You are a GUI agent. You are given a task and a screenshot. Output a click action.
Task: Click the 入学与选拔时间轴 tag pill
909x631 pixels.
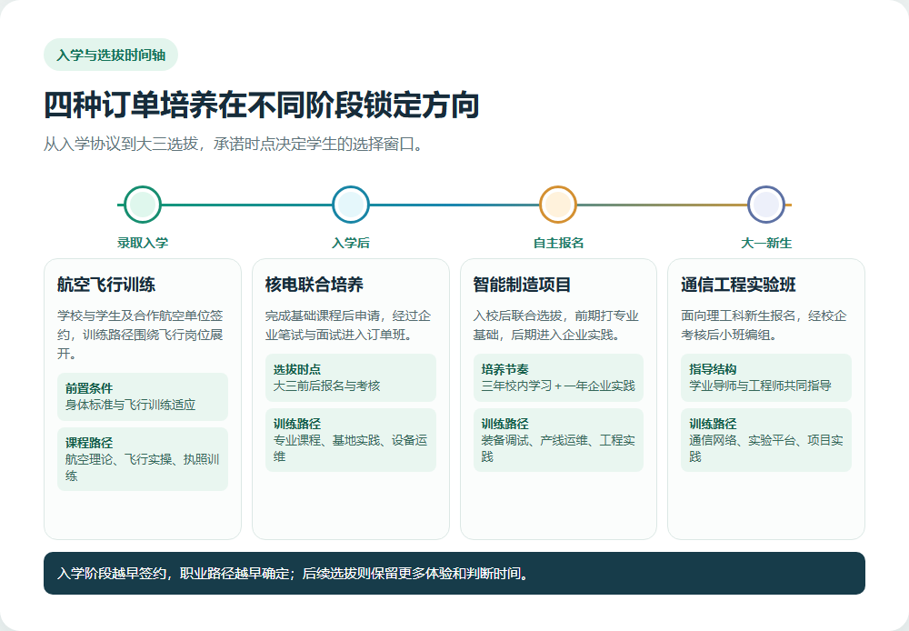click(x=111, y=55)
